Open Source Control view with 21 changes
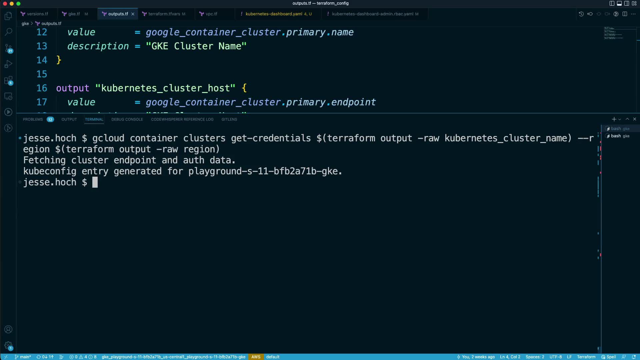This screenshot has height=360, width=640. (x=8, y=48)
